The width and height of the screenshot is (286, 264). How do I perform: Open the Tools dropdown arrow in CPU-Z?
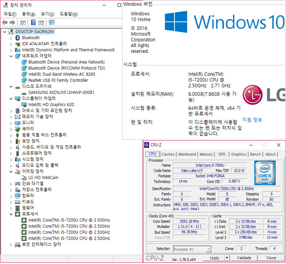pos(227,258)
